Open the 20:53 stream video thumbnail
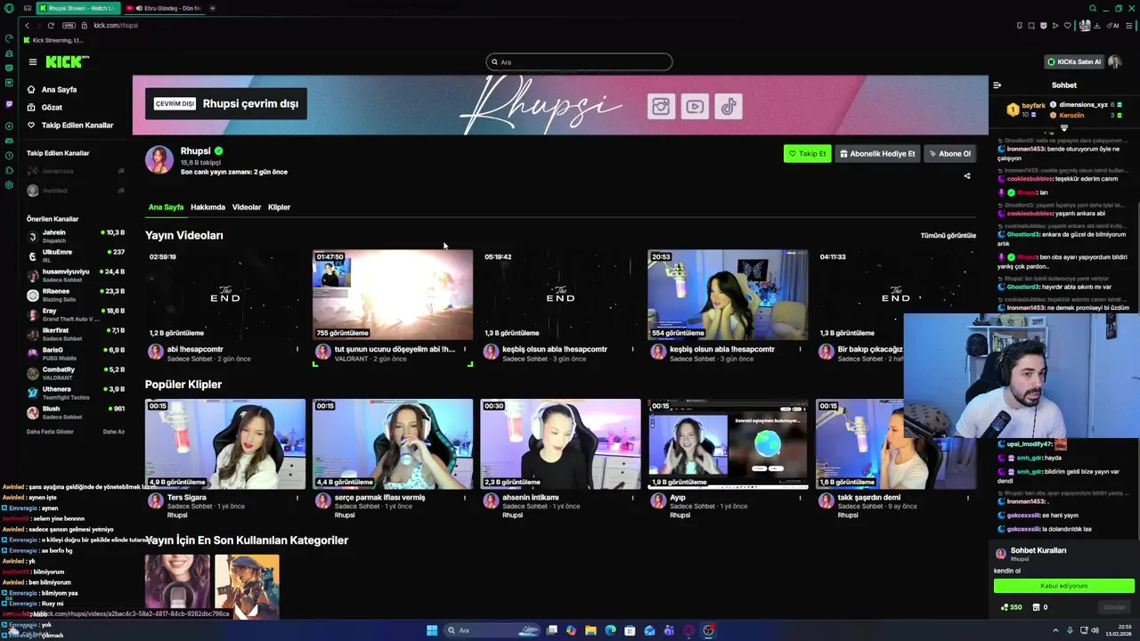This screenshot has height=641, width=1140. pyautogui.click(x=728, y=295)
